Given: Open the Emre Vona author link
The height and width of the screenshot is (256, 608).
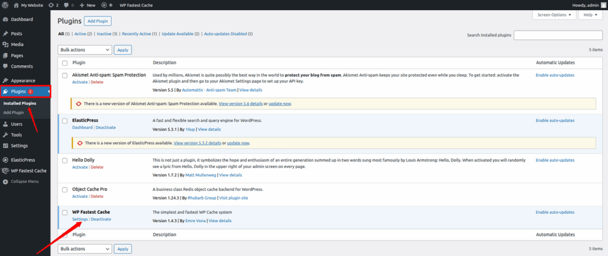Looking at the screenshot, I should pos(195,221).
